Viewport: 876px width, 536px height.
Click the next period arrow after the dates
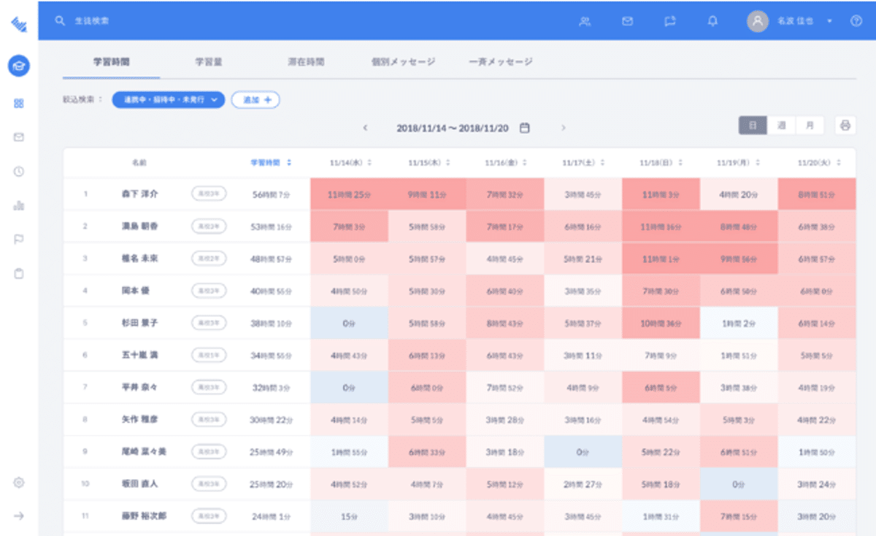pyautogui.click(x=564, y=127)
